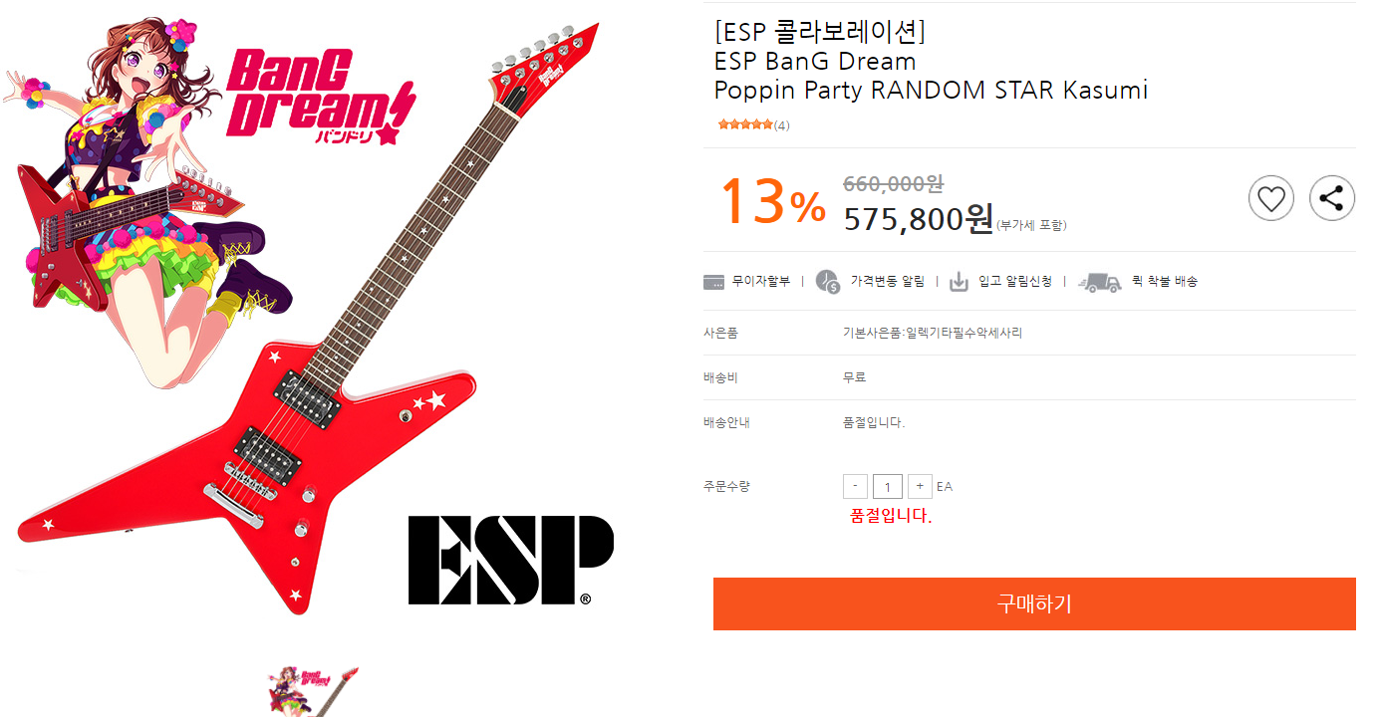Click the quick delivery truck icon
The width and height of the screenshot is (1379, 717).
pos(1100,283)
